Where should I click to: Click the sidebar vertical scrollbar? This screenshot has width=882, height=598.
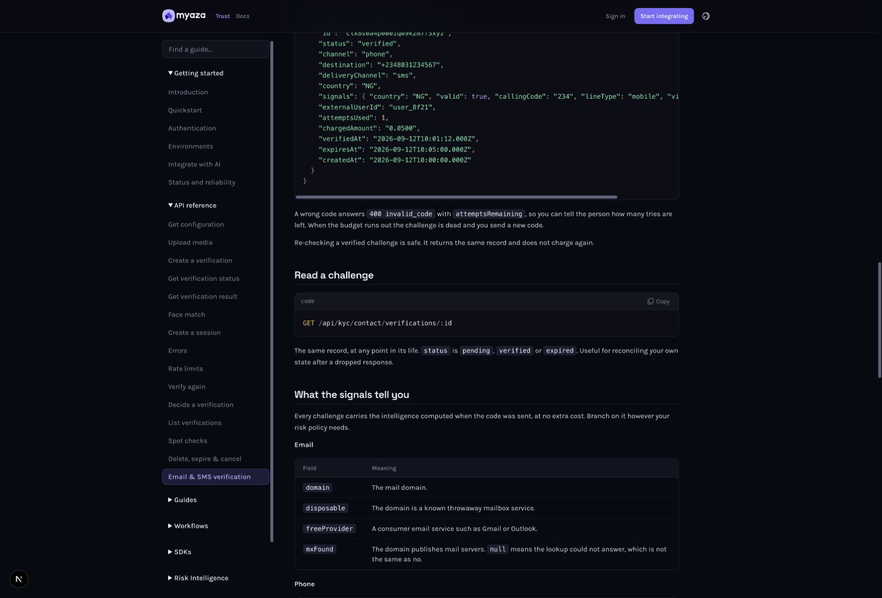point(272,291)
